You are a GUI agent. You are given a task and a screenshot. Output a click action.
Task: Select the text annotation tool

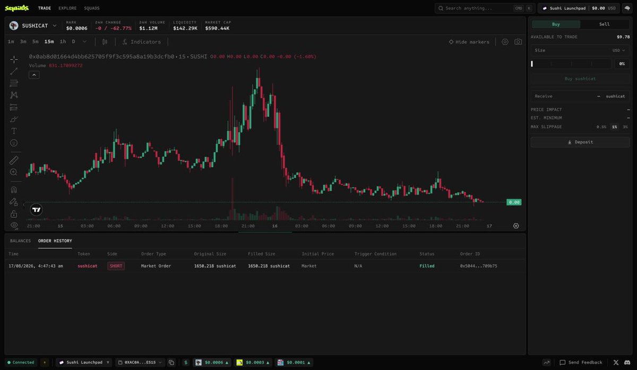pyautogui.click(x=14, y=131)
